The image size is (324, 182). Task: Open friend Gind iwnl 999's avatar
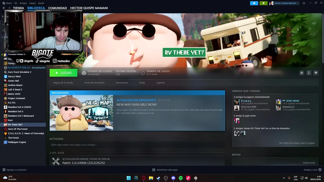click(x=237, y=108)
